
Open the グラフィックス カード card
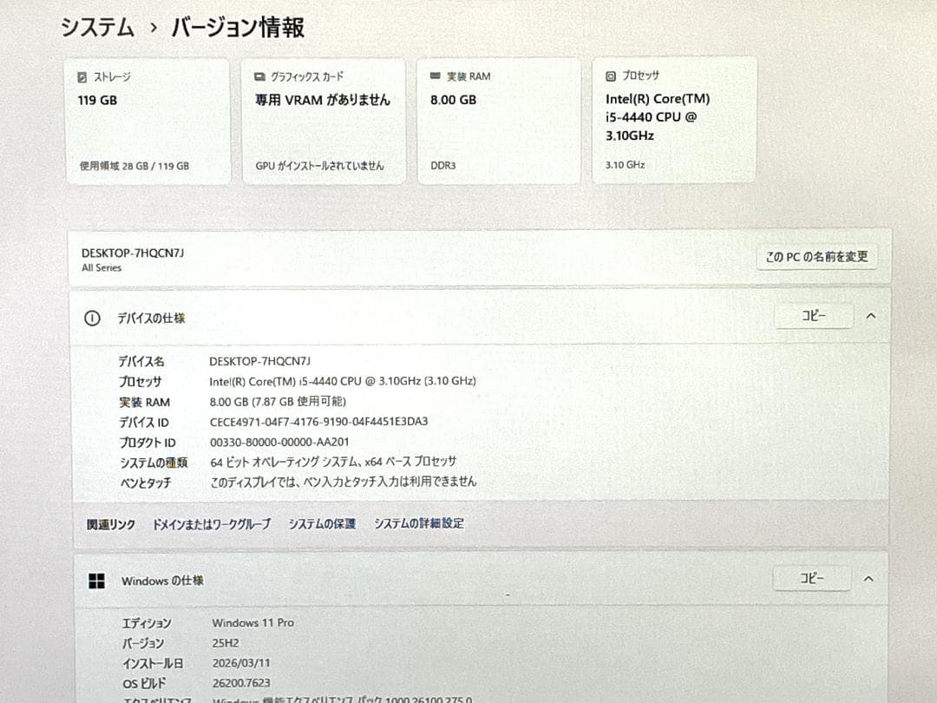pyautogui.click(x=324, y=121)
